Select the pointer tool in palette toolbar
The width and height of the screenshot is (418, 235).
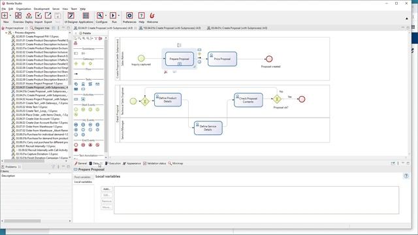click(76, 39)
